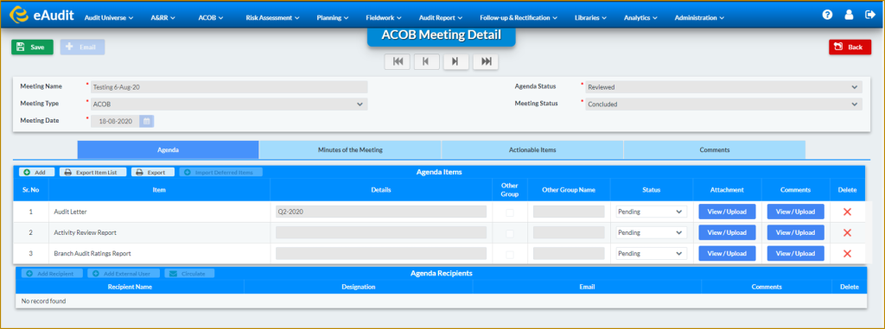Open the Meeting Date calendar icon

[x=146, y=121]
